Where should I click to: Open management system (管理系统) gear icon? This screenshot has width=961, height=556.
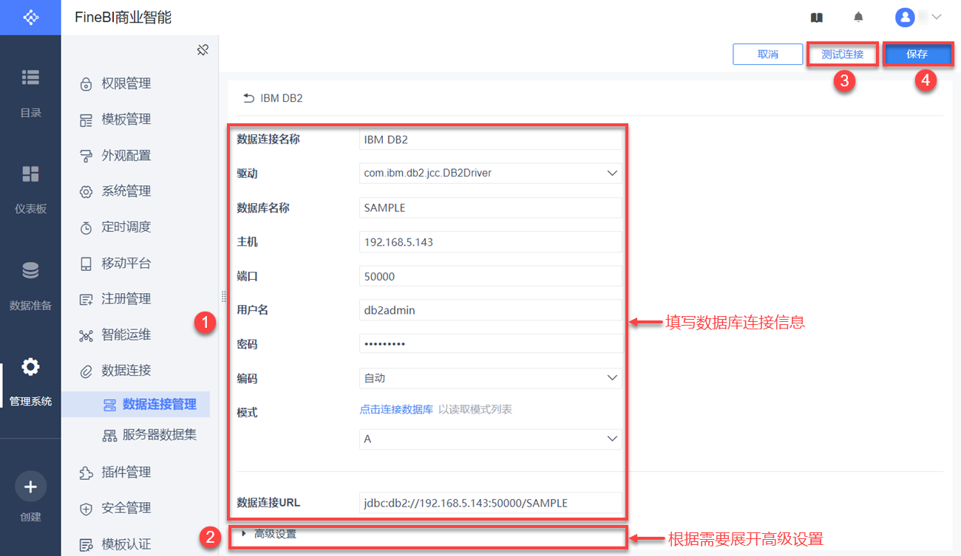pos(30,367)
